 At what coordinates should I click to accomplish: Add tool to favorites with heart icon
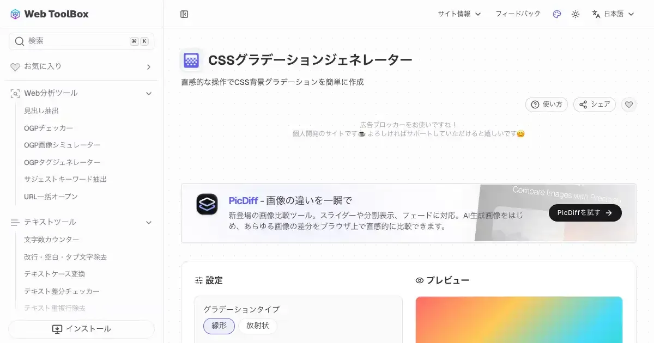(629, 105)
